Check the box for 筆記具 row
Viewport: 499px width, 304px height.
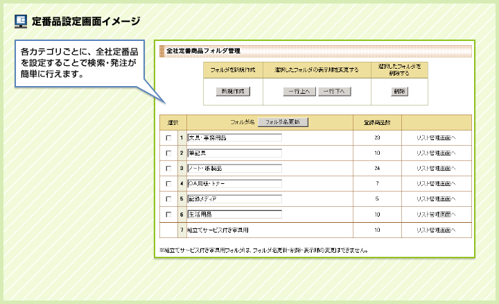click(x=168, y=153)
